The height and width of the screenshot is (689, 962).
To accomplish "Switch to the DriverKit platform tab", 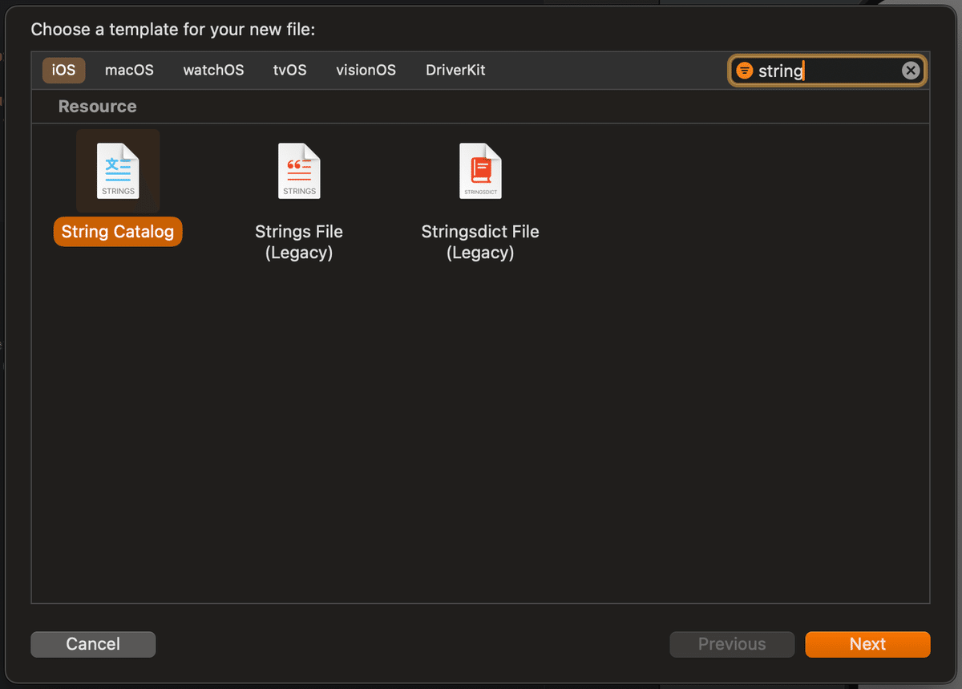I will coord(455,70).
